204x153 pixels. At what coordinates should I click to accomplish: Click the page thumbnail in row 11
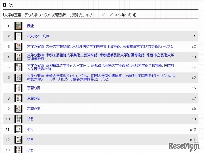pyautogui.click(x=18, y=129)
